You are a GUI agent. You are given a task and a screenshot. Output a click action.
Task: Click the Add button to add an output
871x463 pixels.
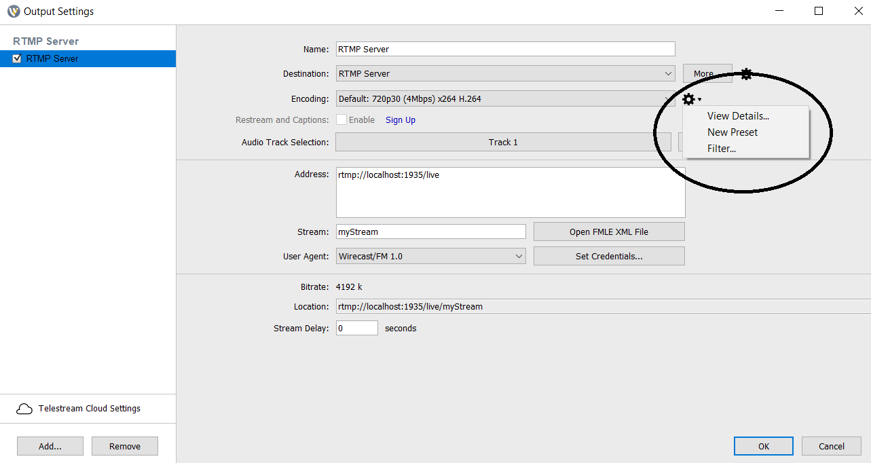pyautogui.click(x=50, y=446)
